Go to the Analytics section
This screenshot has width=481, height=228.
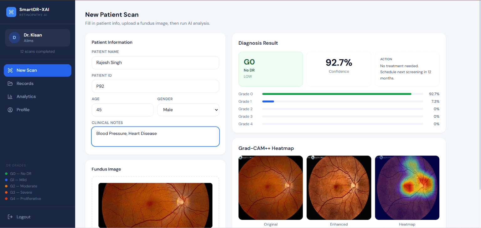[x=38, y=97]
